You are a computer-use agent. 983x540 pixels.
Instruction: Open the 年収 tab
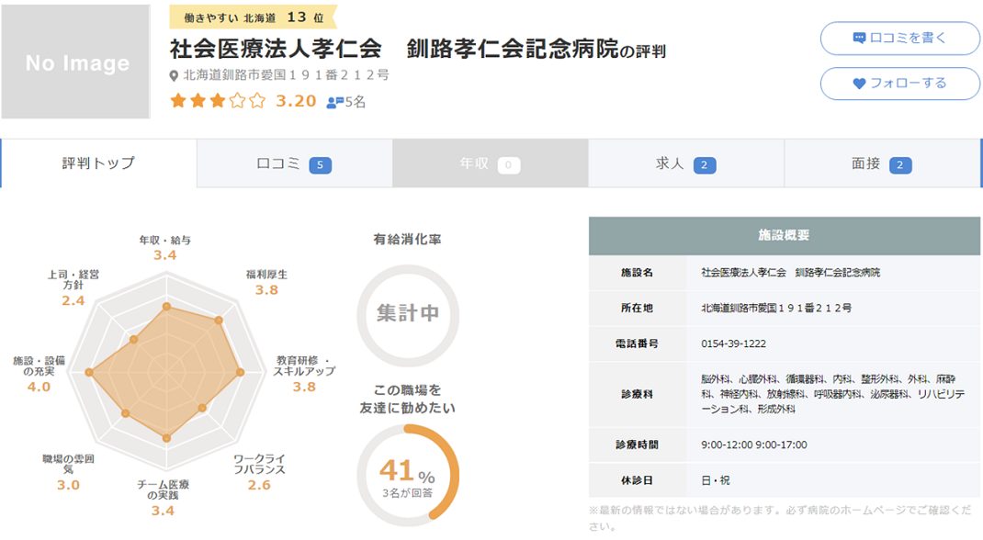pos(487,163)
